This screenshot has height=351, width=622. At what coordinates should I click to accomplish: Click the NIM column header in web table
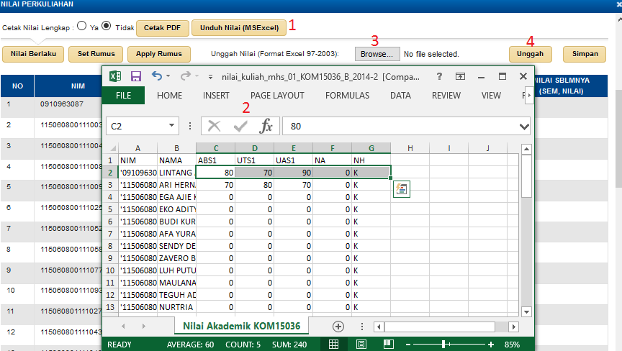pos(78,86)
